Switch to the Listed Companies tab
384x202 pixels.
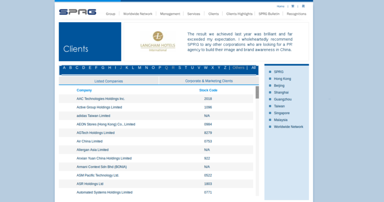point(109,81)
